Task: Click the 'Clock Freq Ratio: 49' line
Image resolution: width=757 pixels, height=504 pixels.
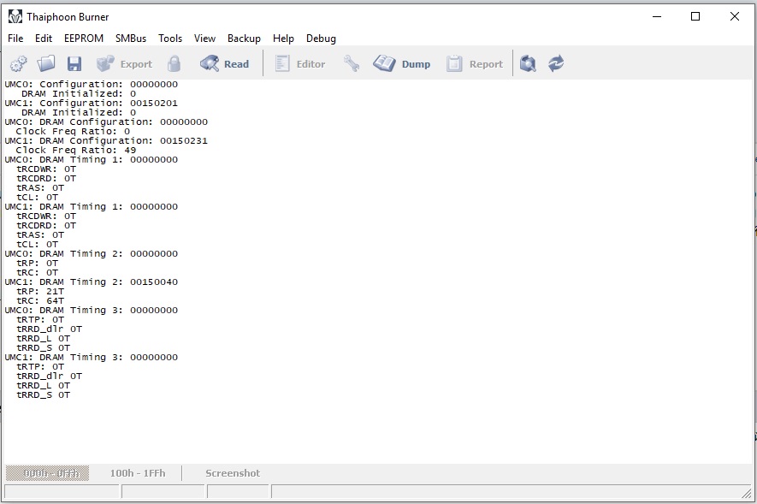Action: pyautogui.click(x=76, y=150)
